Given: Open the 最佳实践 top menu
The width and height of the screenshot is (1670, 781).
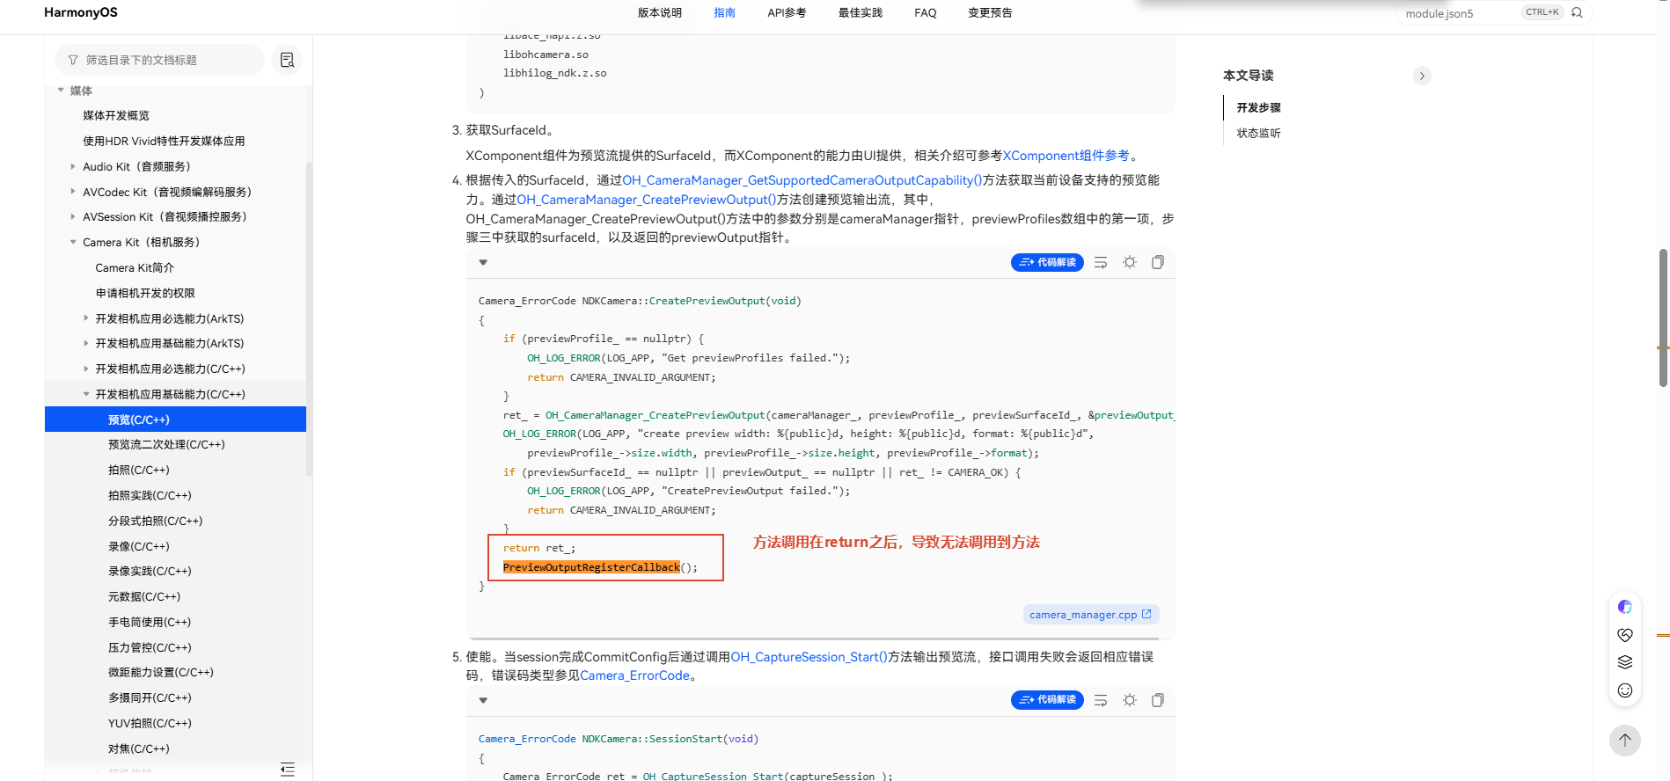Looking at the screenshot, I should click(861, 12).
